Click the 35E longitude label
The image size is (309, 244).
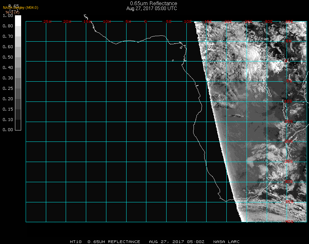289,21
